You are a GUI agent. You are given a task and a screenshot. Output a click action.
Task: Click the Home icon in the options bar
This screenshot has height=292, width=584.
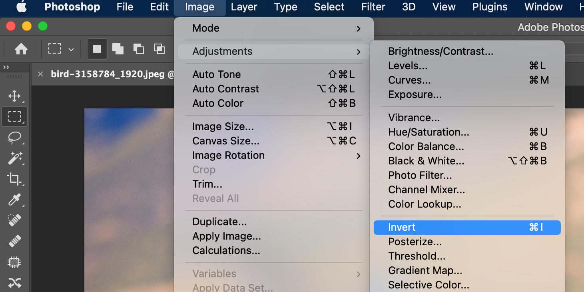[x=21, y=48]
